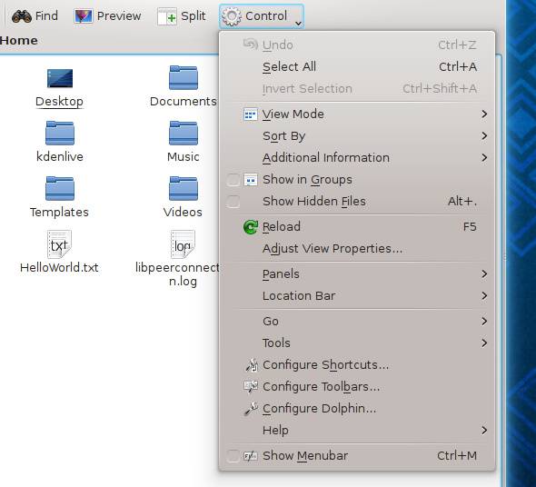The image size is (536, 487).
Task: Click the greyed Undo arrow icon
Action: (x=251, y=45)
